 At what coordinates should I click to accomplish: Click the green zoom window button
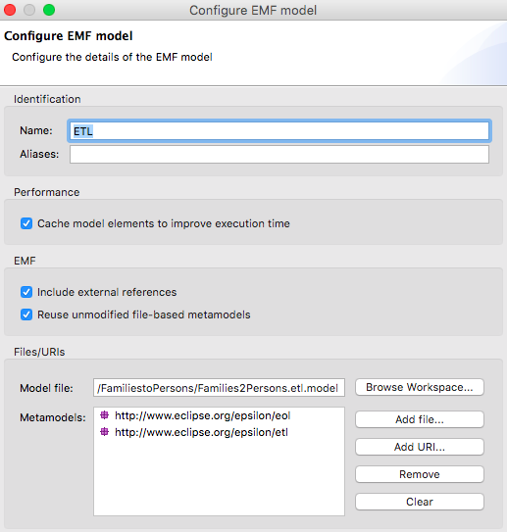pos(49,10)
